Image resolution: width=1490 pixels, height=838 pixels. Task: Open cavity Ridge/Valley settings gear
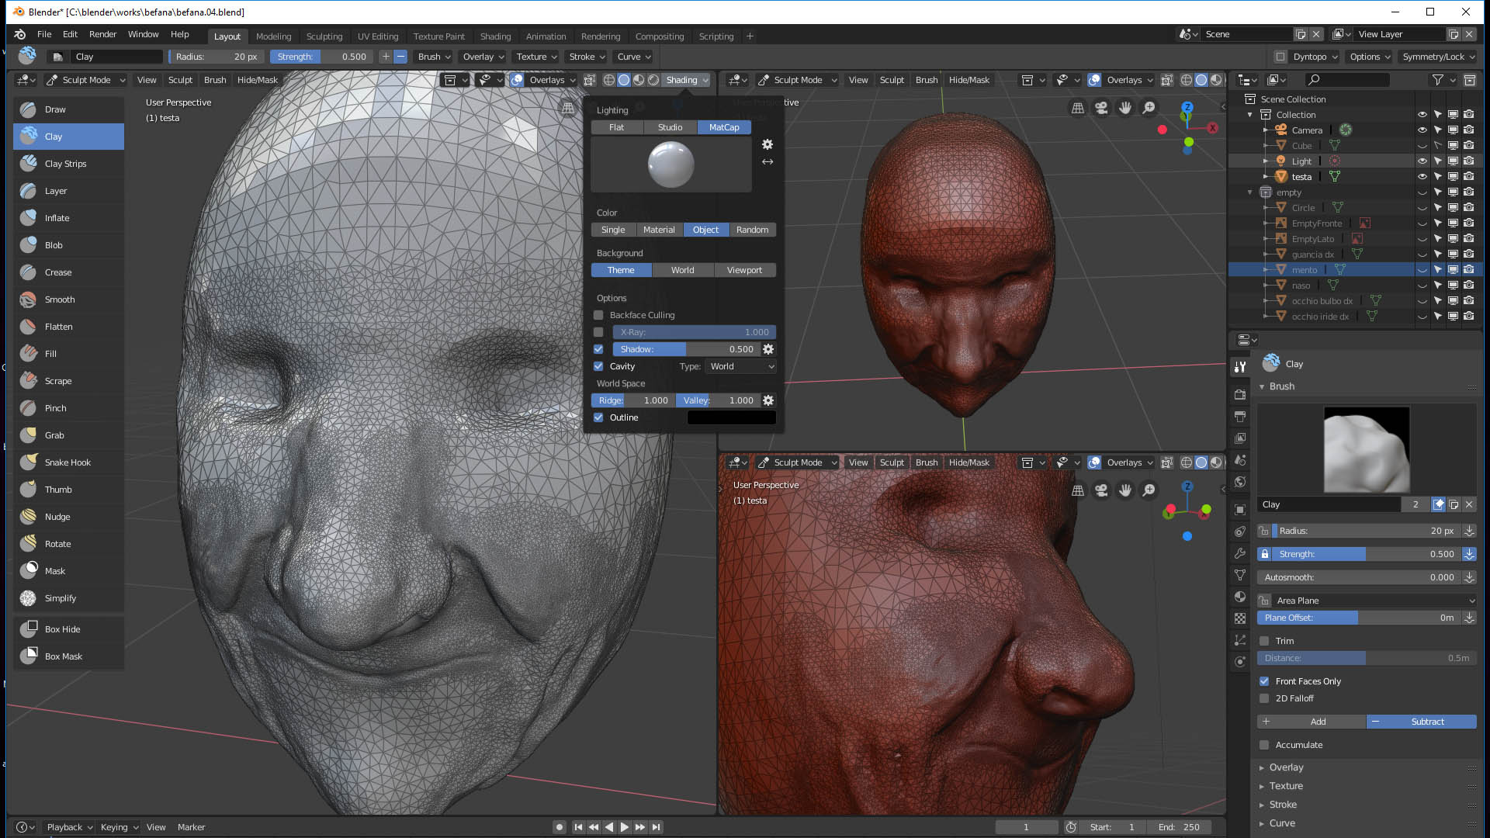click(768, 400)
